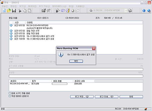Click the grayed file browser folder icon
This screenshot has width=152, height=111.
pos(78,11)
